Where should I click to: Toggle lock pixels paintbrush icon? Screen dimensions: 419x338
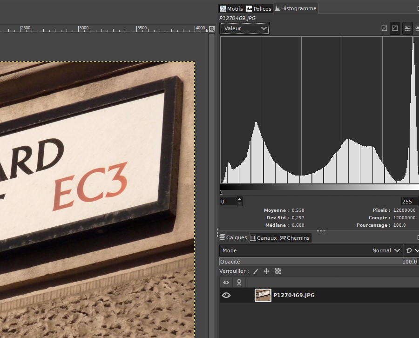(256, 271)
